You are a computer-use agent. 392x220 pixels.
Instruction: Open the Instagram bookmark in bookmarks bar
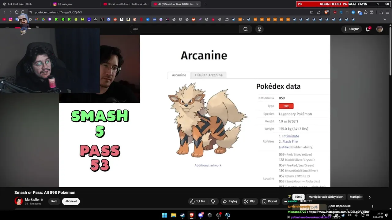point(10,19)
